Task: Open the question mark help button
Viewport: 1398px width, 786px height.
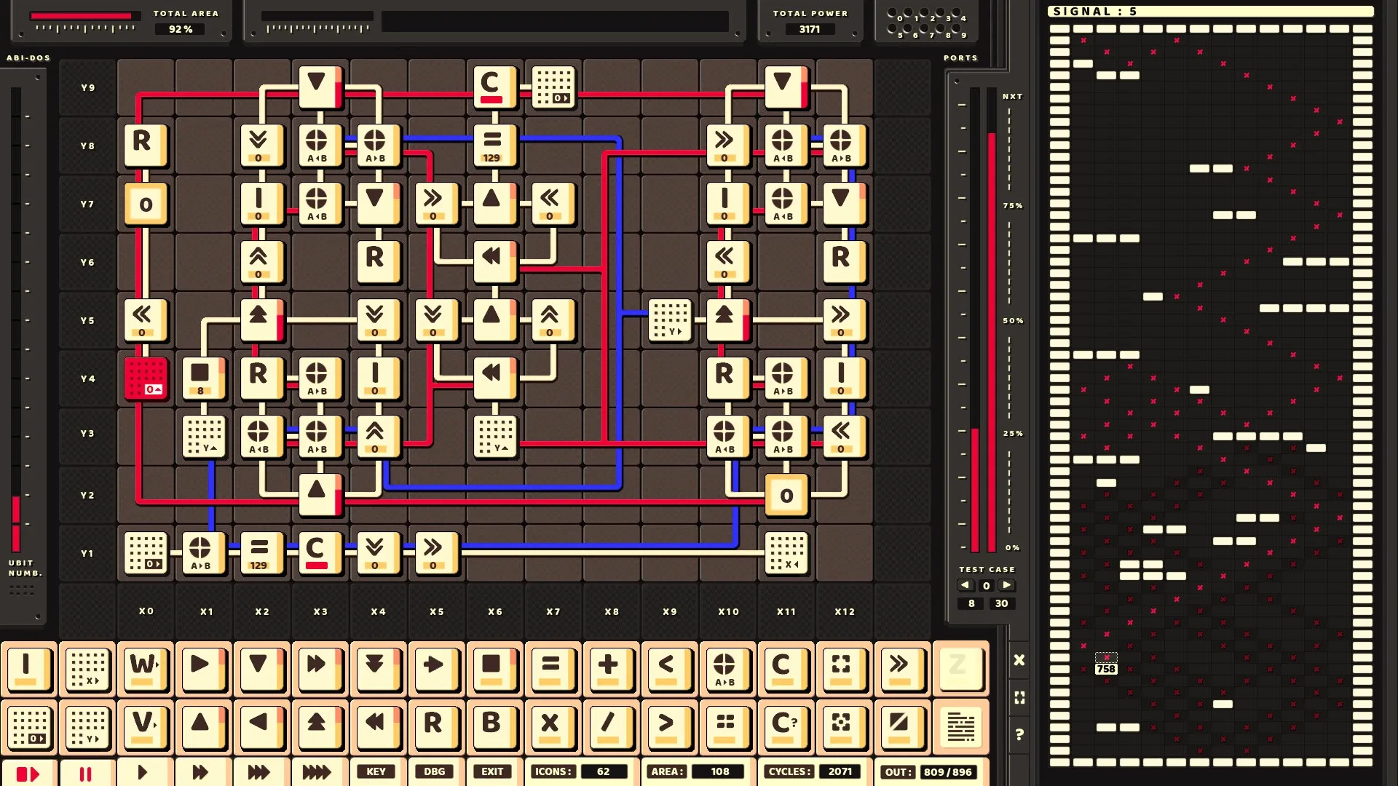Action: [x=1019, y=734]
